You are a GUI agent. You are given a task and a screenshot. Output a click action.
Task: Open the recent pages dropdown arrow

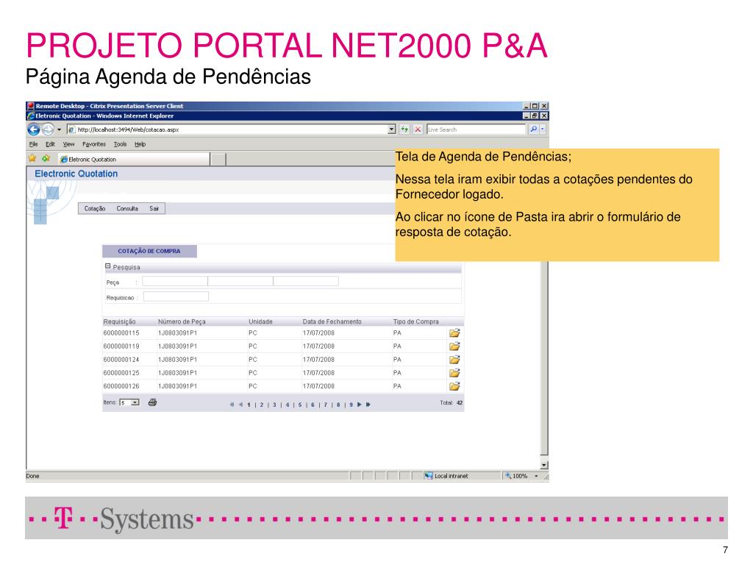click(x=59, y=129)
